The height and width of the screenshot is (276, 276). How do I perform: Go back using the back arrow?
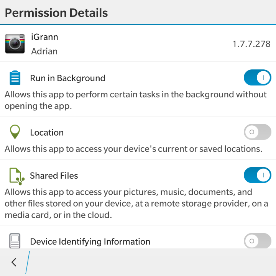click(14, 262)
